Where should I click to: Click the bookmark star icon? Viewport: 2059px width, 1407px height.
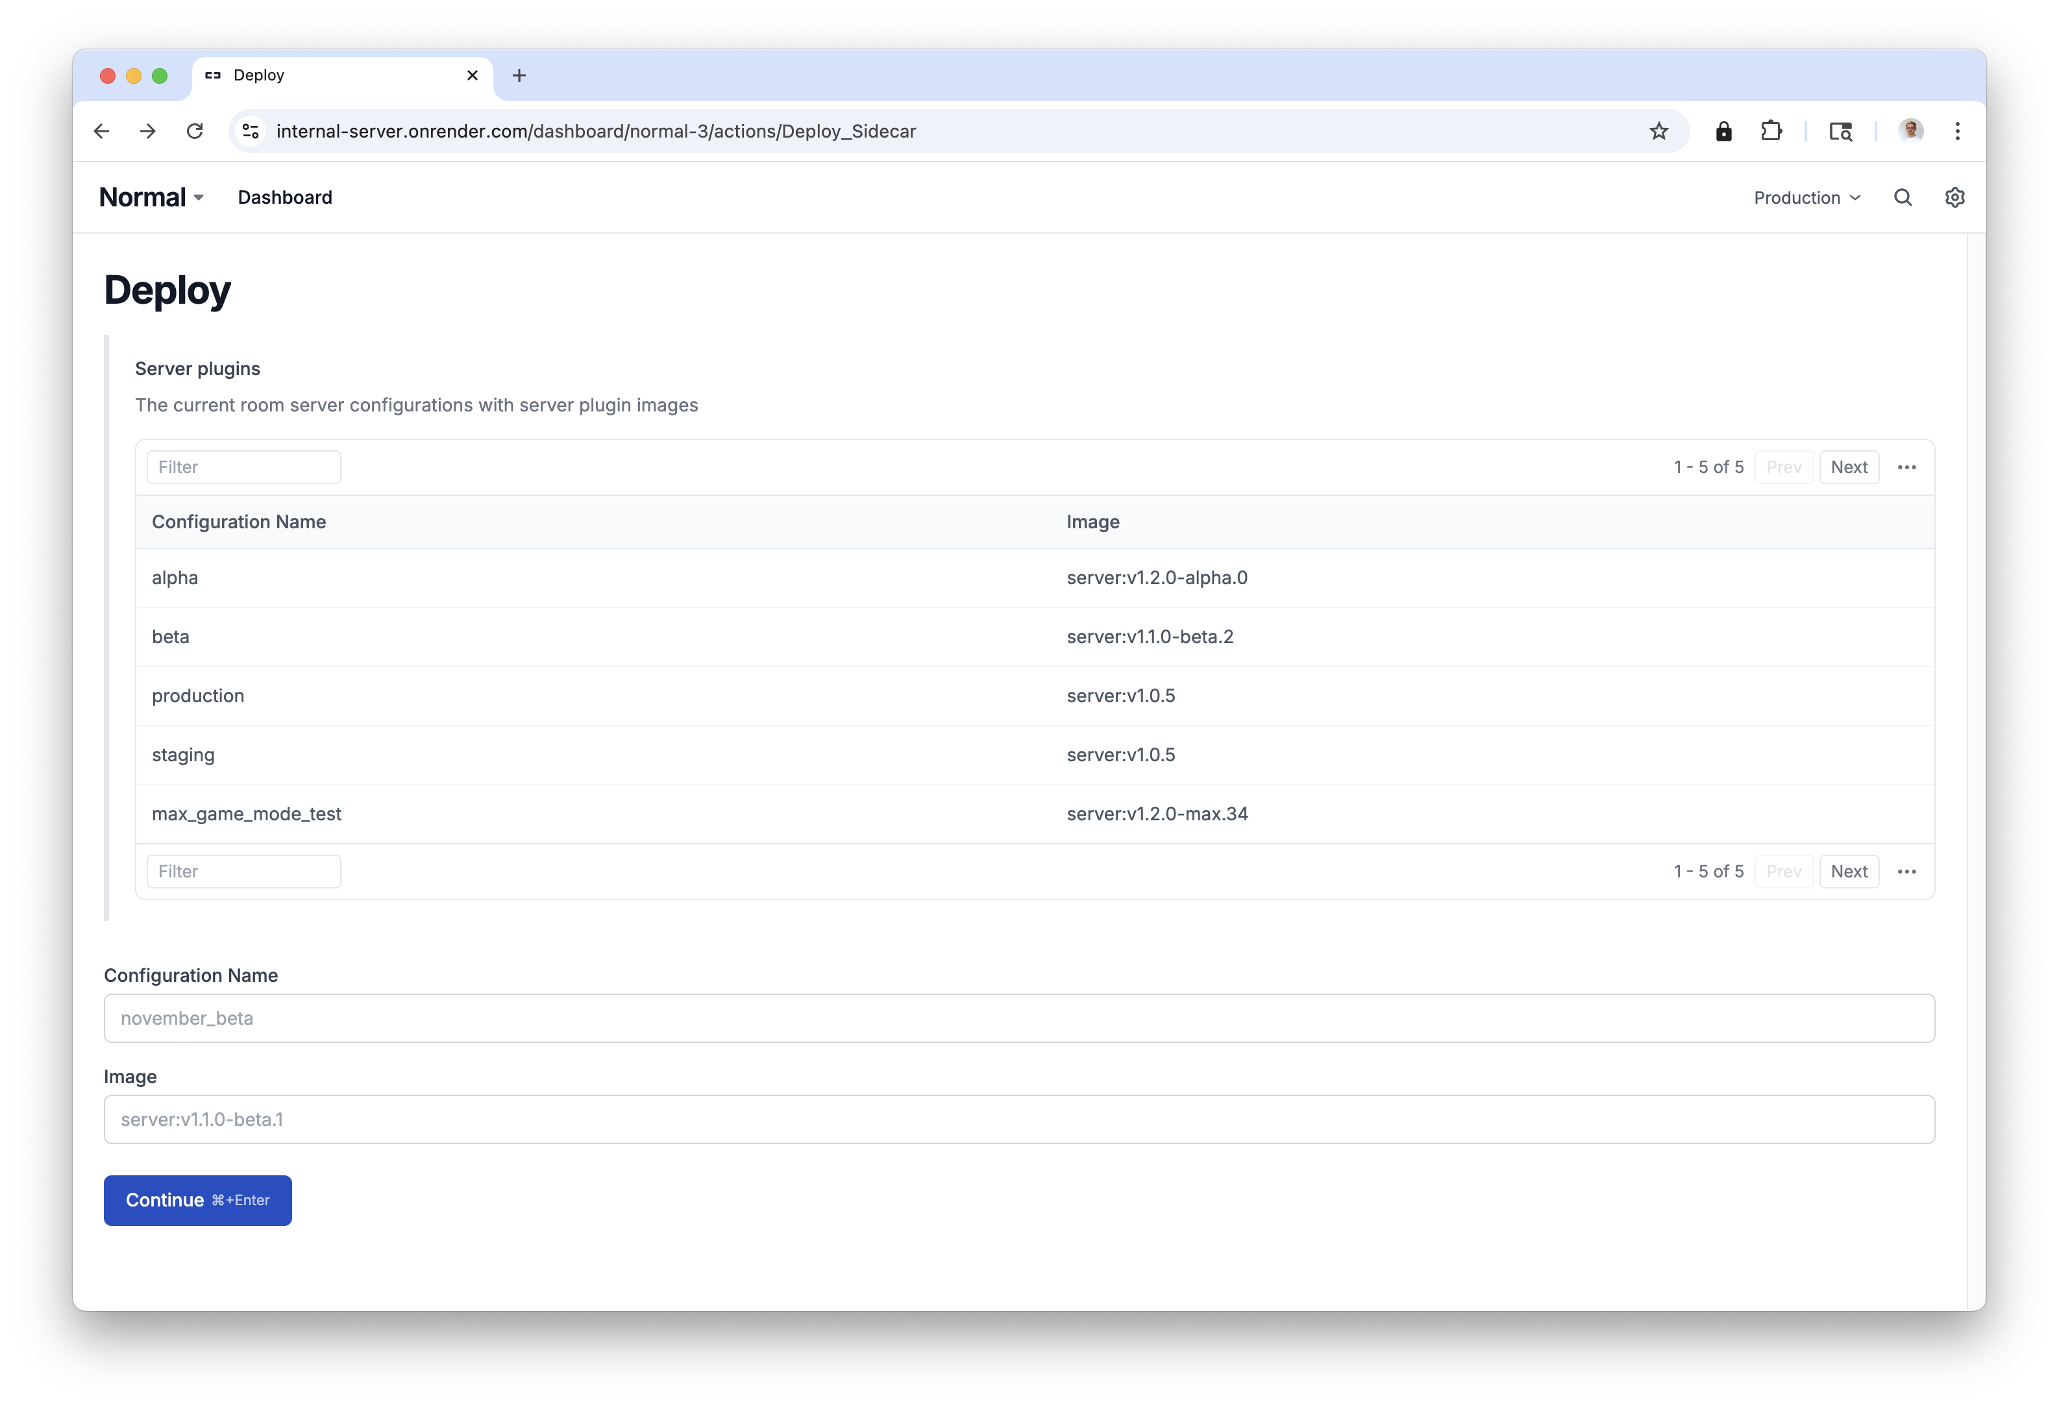pyautogui.click(x=1658, y=131)
